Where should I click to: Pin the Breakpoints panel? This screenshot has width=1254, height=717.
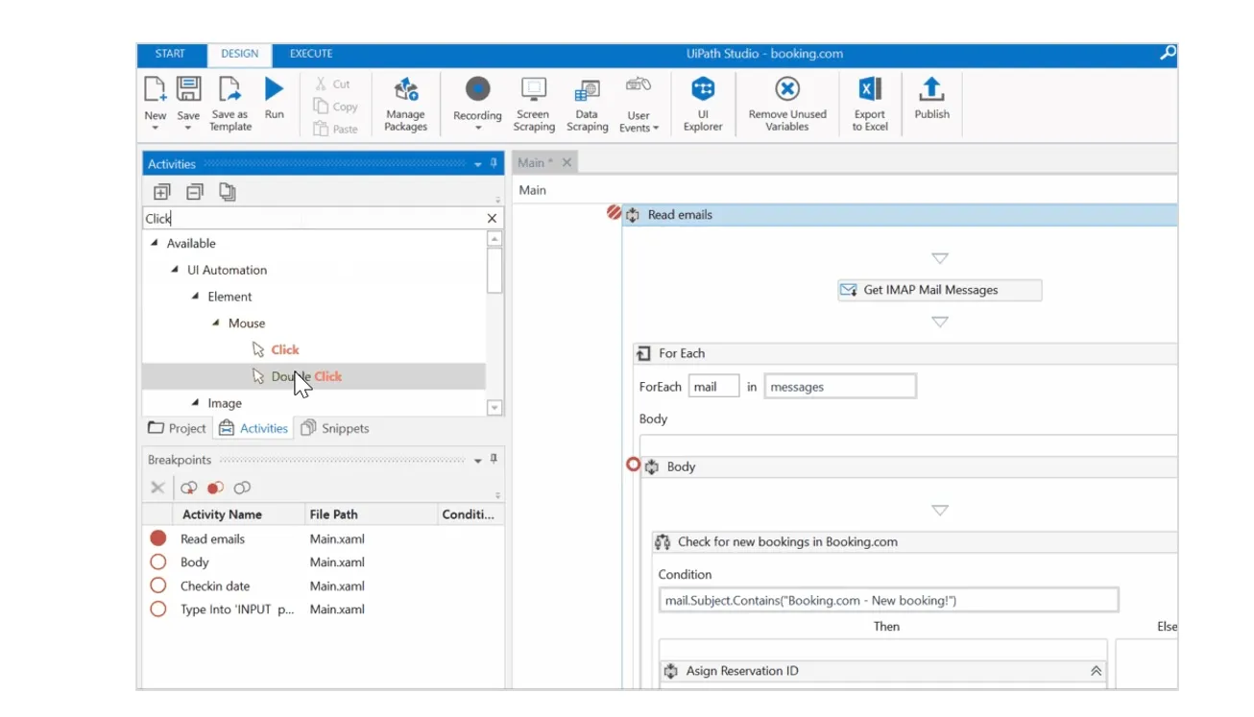click(x=494, y=459)
